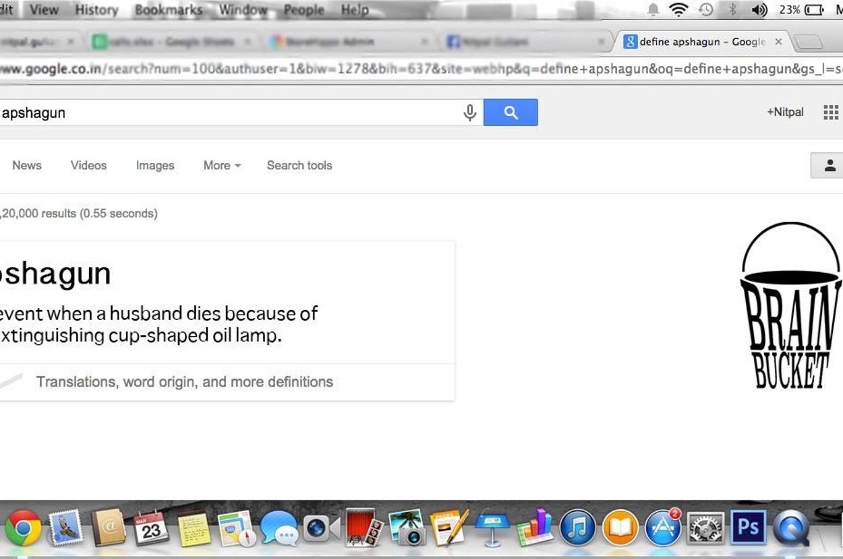The image size is (843, 559).
Task: Open the Google apps grid
Action: [831, 112]
